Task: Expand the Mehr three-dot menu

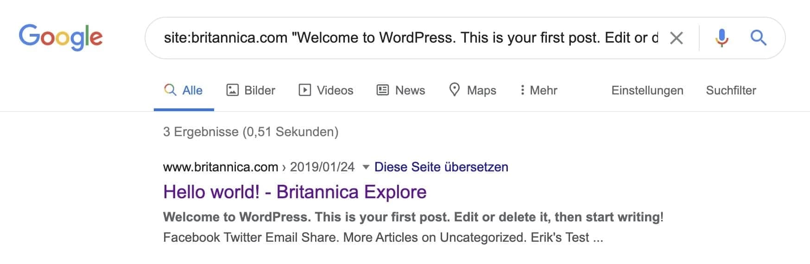Action: [x=538, y=90]
